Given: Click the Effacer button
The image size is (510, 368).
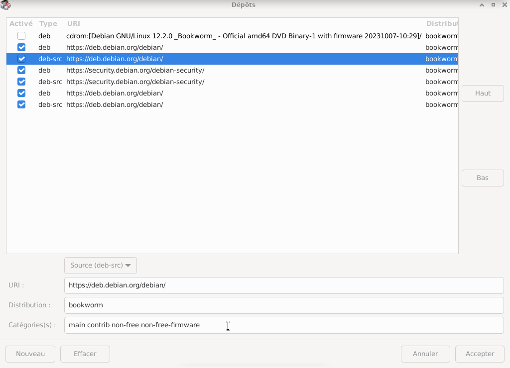Looking at the screenshot, I should pyautogui.click(x=85, y=354).
